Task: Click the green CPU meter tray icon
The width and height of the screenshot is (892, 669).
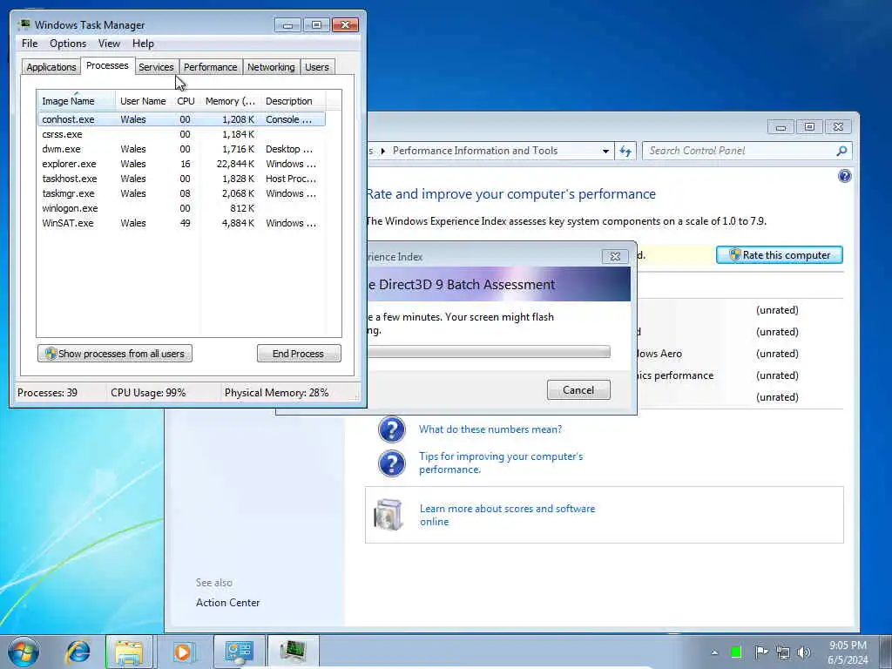Action: coord(736,652)
